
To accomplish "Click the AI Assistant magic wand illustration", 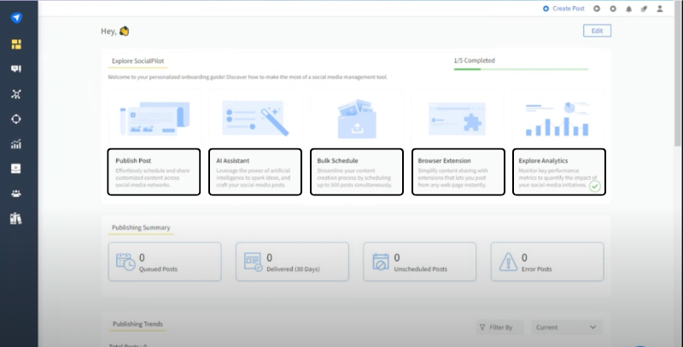I will (255, 119).
